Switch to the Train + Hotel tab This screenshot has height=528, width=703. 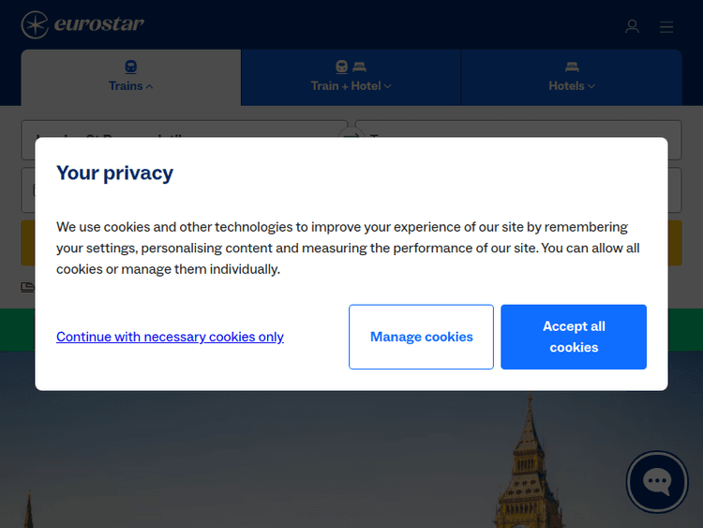(x=345, y=85)
